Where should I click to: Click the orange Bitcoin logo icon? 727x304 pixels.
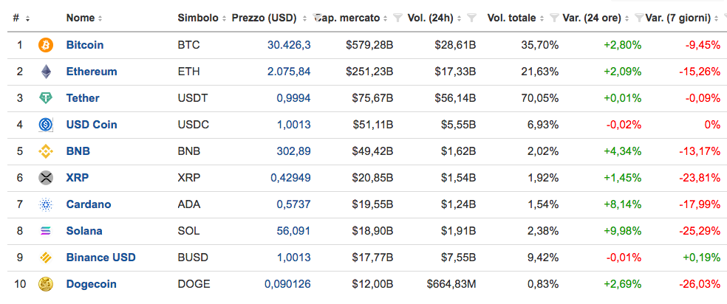(x=46, y=45)
